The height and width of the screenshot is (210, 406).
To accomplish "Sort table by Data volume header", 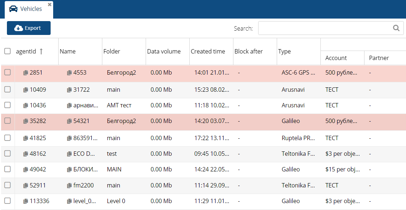I will (163, 51).
